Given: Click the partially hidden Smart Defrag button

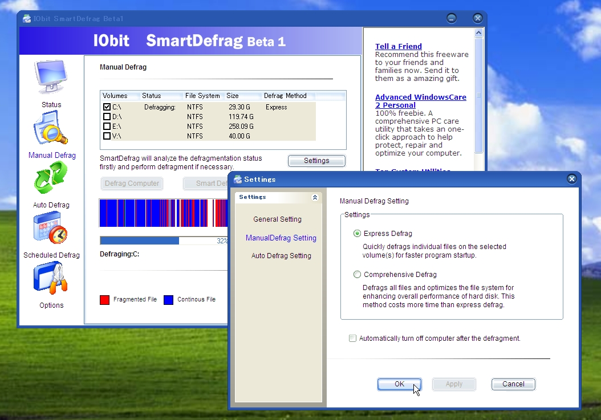Looking at the screenshot, I should tap(205, 184).
